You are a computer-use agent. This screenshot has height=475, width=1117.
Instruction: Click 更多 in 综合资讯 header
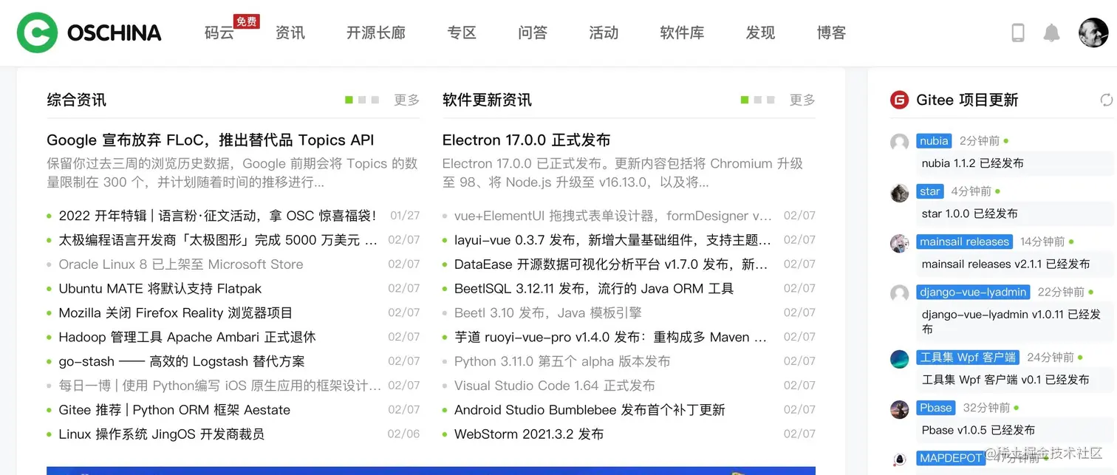(x=406, y=100)
